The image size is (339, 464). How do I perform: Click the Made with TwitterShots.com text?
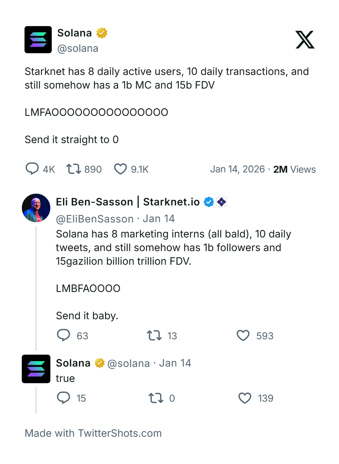93,433
